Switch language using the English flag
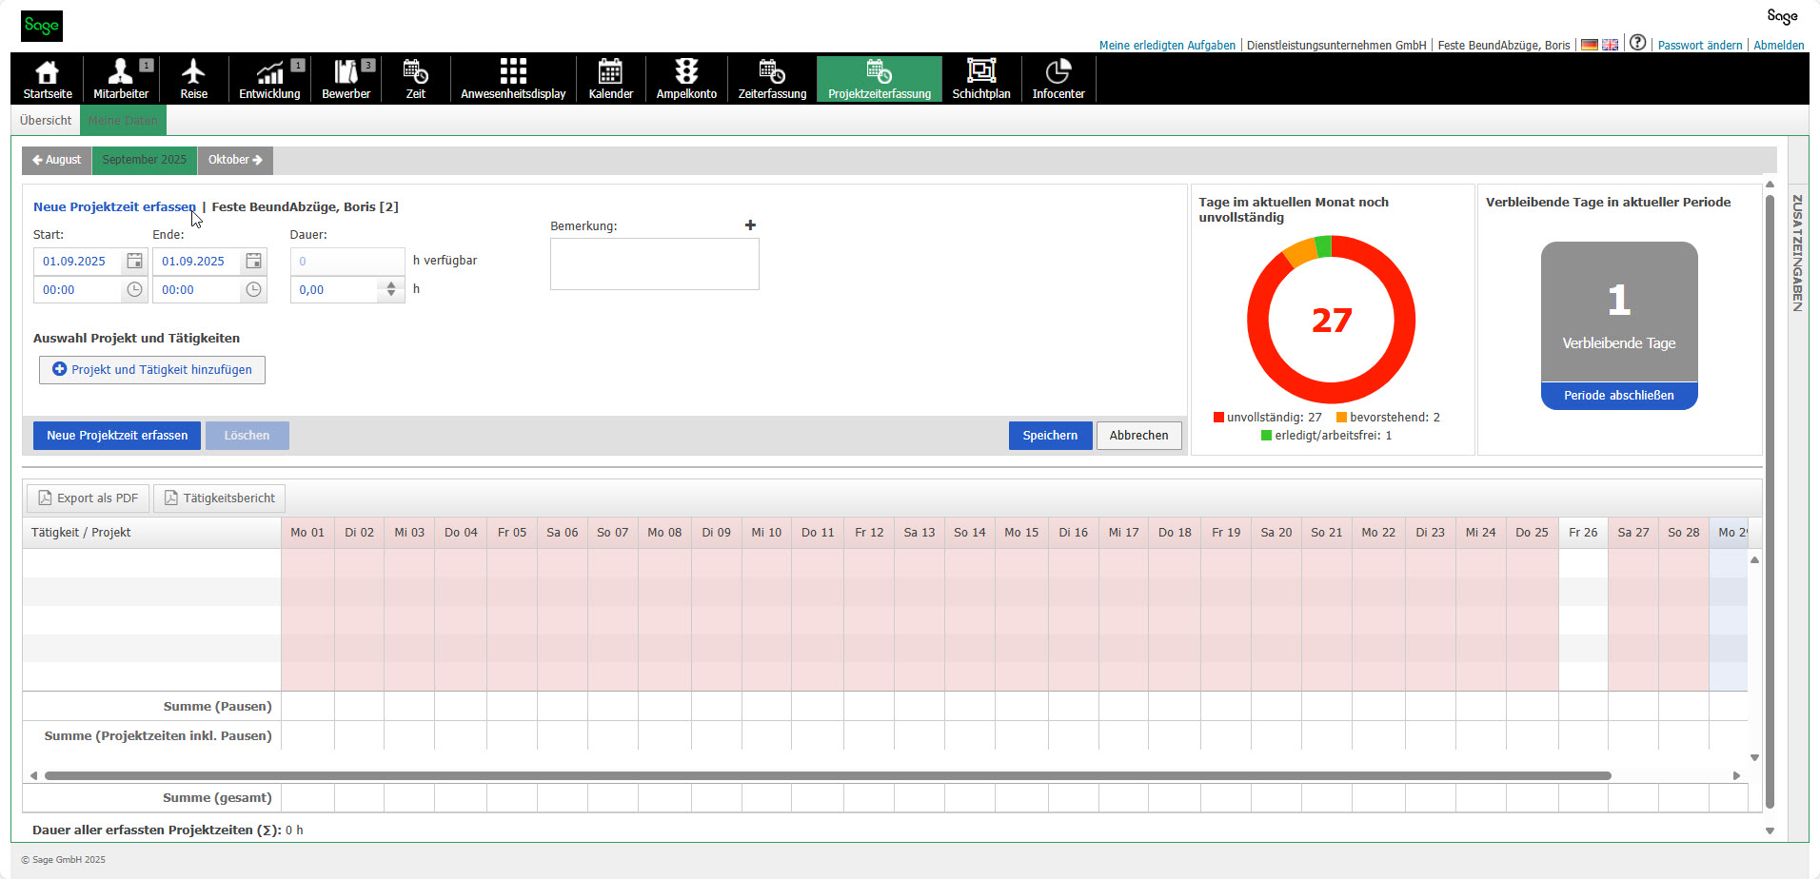 coord(1610,44)
